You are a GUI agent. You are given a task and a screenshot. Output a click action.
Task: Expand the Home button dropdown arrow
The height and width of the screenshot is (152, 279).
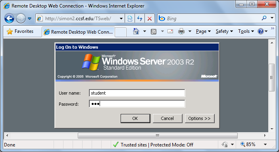click(x=144, y=31)
